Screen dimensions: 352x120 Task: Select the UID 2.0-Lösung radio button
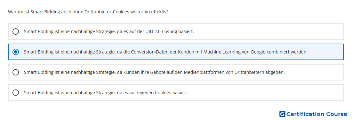16,32
